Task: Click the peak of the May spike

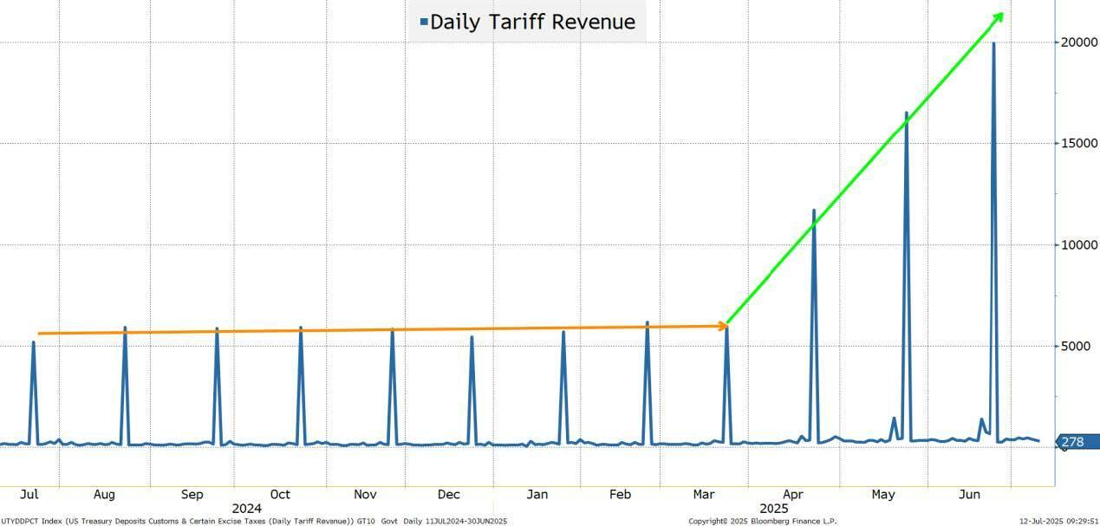Action: tap(907, 113)
